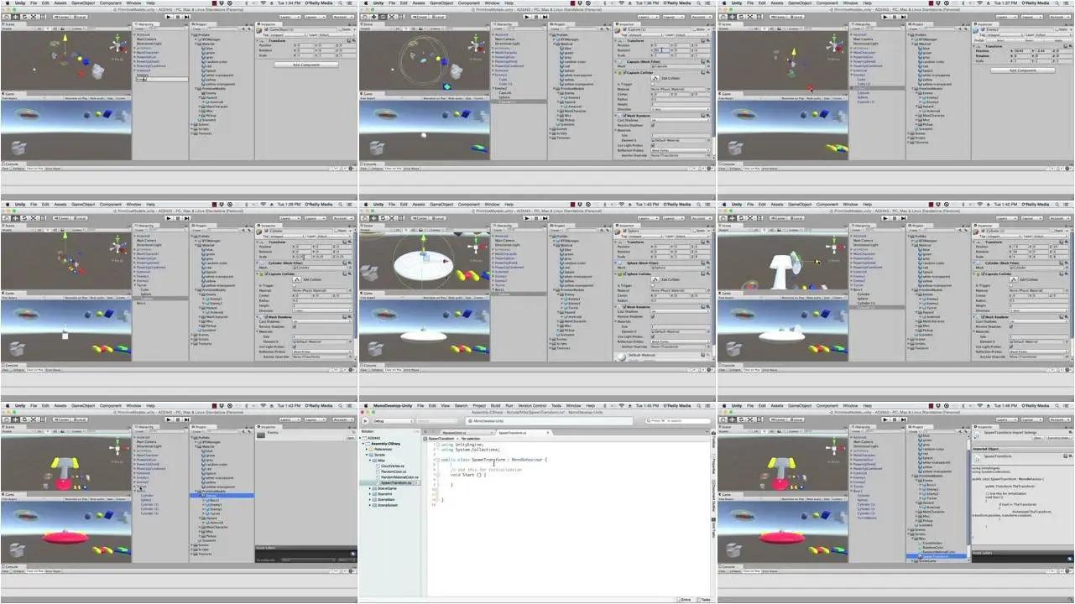Select the Scale tool in the 1:34 PM Unity toolbar

(34, 17)
